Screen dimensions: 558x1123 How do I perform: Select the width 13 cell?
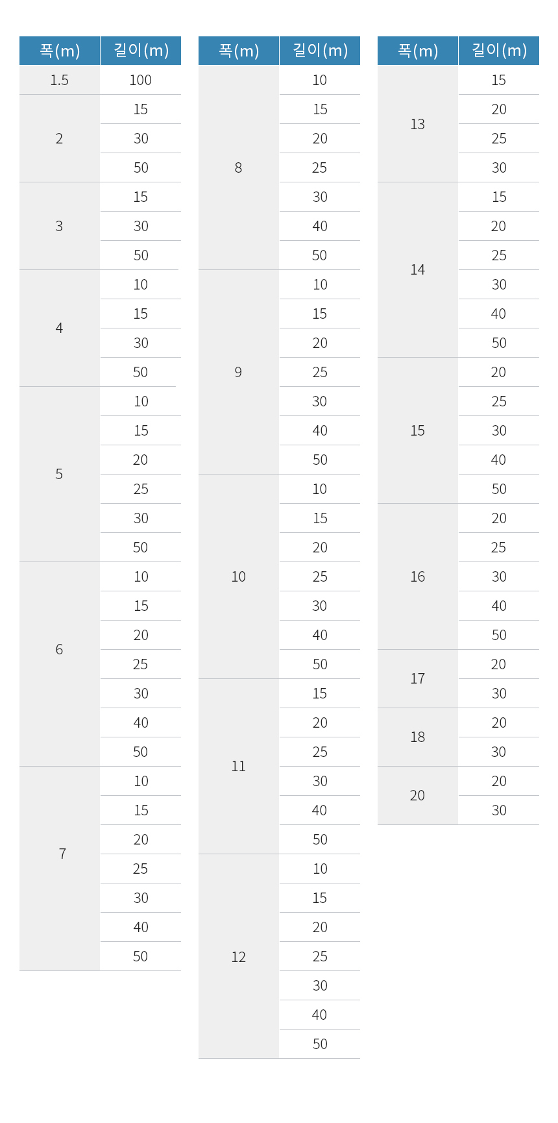click(417, 124)
